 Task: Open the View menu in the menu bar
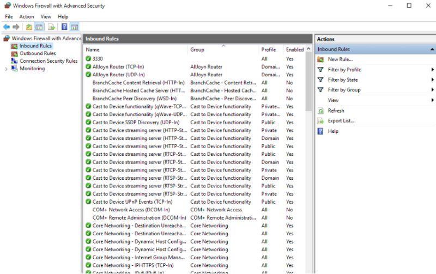point(46,16)
